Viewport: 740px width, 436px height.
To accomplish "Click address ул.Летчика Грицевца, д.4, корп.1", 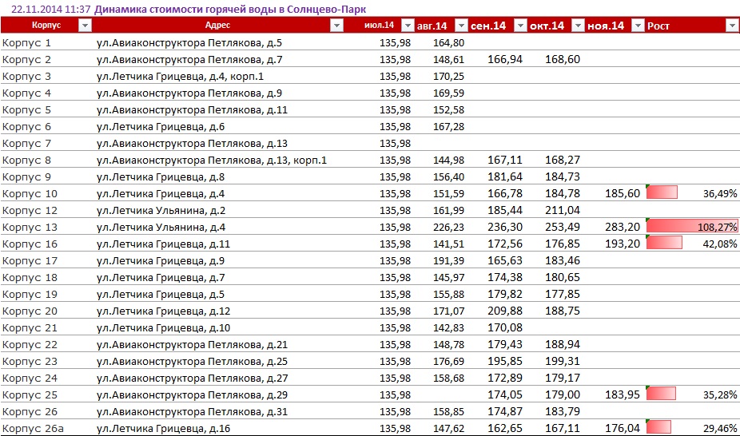I will tap(181, 77).
